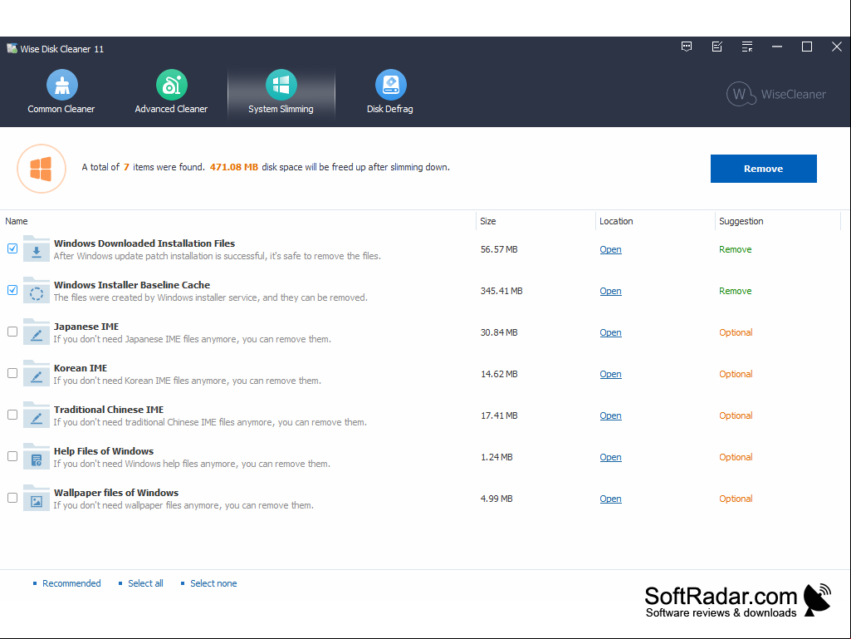Click the Wallpaper files of Windows folder icon
This screenshot has width=851, height=639.
coord(37,499)
